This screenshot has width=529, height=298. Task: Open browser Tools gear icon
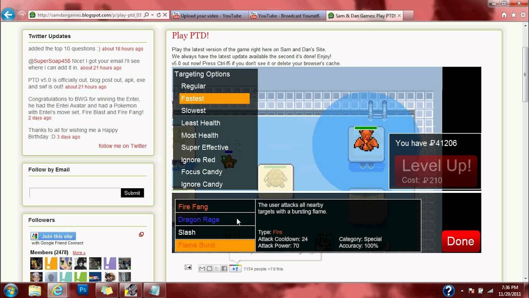click(x=523, y=15)
